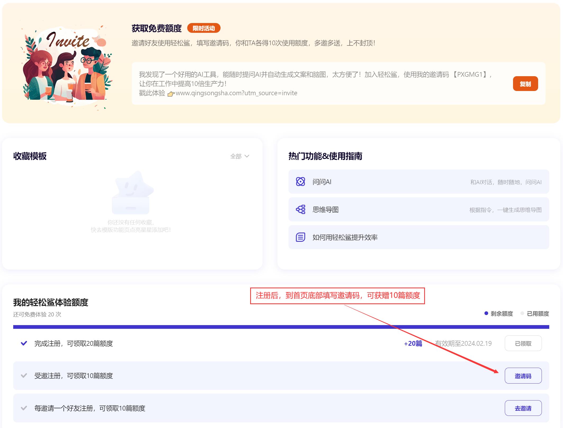Click the checkmark beside 每邀请一个好友注册
This screenshot has width=563, height=428.
24,408
